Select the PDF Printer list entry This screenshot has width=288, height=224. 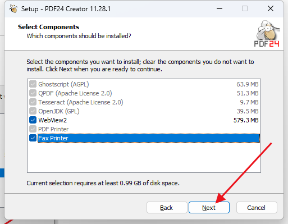click(53, 129)
